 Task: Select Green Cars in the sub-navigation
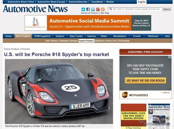pos(111,41)
